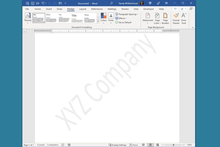
Task: Switch to Web Layout view
Action: coord(157,145)
